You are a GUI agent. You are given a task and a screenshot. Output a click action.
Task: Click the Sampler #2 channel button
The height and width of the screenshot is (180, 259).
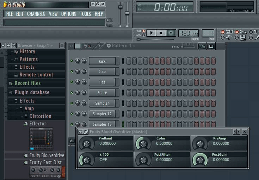pos(102,114)
